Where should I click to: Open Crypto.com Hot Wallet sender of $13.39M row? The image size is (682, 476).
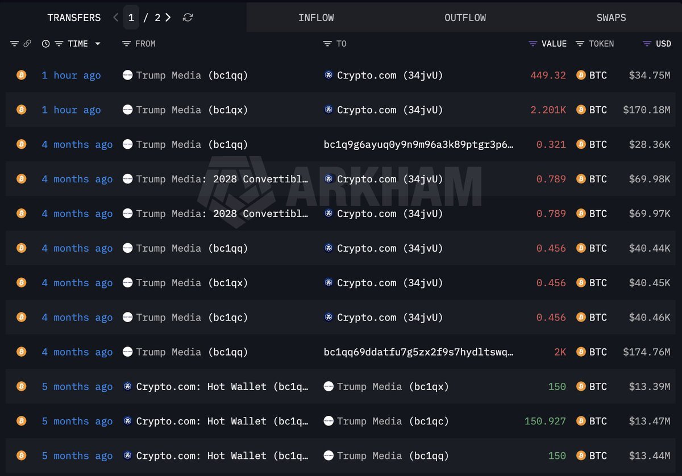[x=216, y=386]
